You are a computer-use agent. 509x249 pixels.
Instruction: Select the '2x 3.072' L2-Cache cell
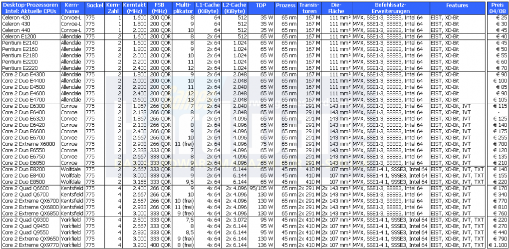(234, 220)
